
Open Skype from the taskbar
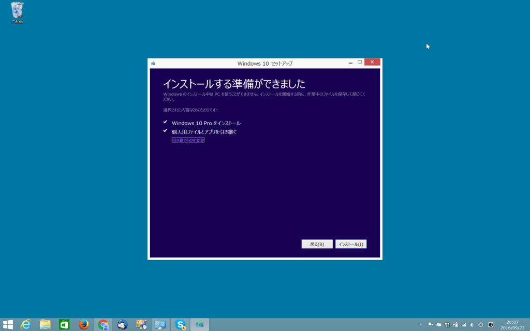(180, 325)
